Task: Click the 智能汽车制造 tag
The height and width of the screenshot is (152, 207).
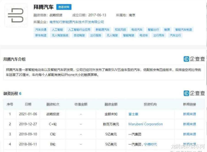Action: (184, 30)
